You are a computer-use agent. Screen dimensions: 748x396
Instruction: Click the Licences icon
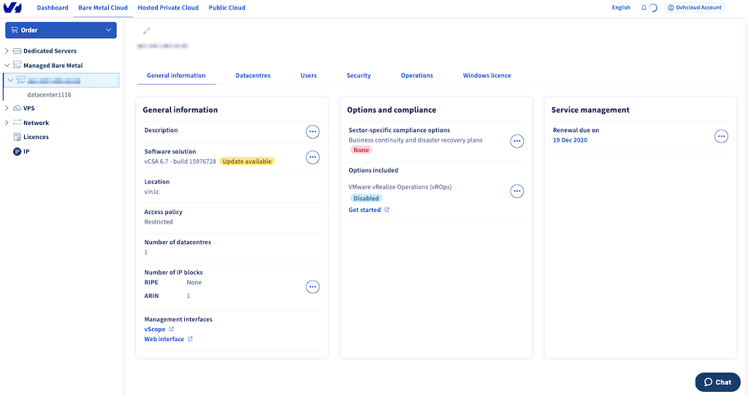point(18,137)
